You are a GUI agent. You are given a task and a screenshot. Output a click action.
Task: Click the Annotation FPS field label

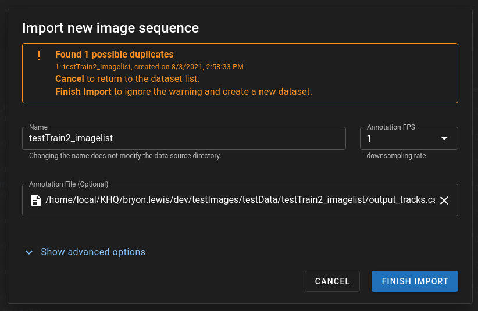click(x=391, y=127)
